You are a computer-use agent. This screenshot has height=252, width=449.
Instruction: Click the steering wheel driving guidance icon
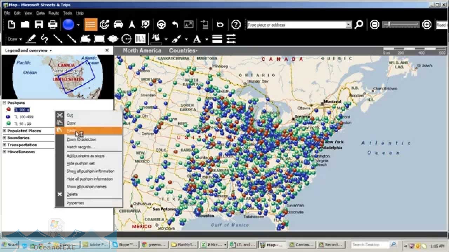point(161,24)
